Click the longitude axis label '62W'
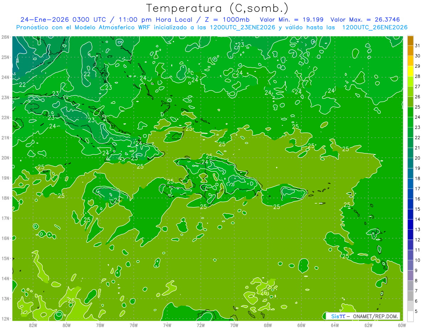Image resolution: width=427 pixels, height=330 pixels. 368,325
